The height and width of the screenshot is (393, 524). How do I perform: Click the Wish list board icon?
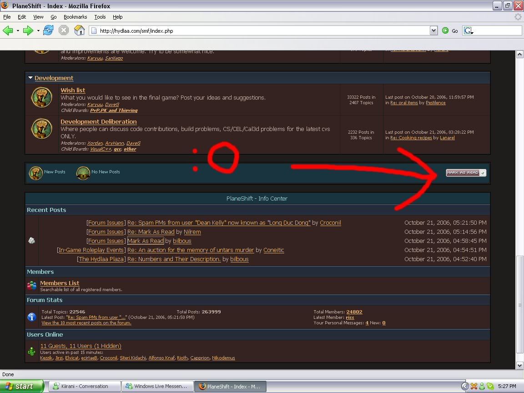pos(41,97)
